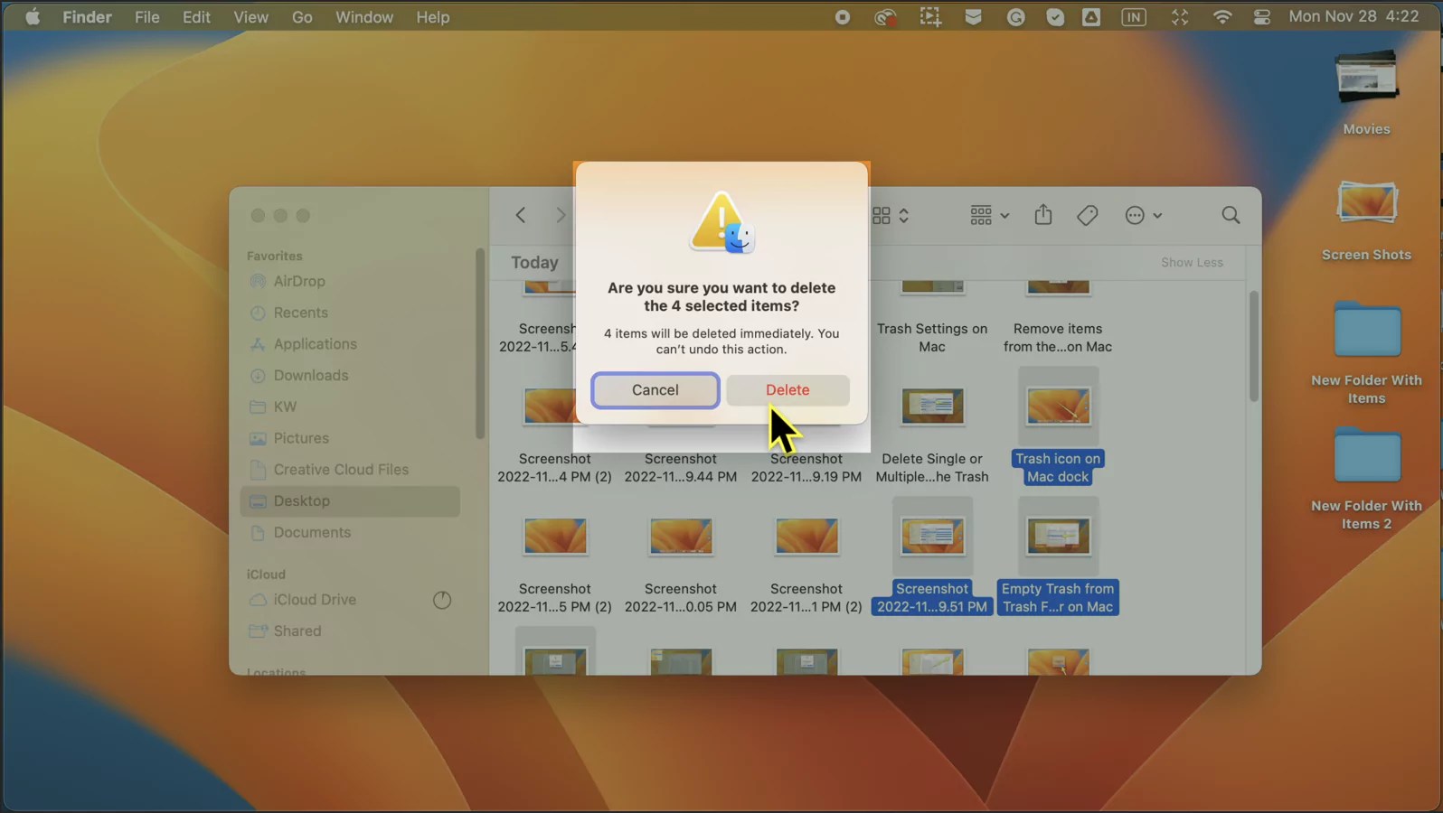Screen dimensions: 1443x813
Task: Select Downloads in Finder sidebar
Action: pyautogui.click(x=350, y=376)
